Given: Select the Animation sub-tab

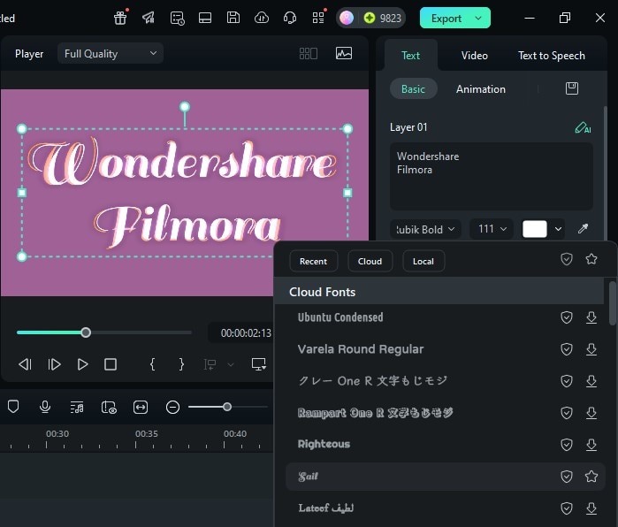Looking at the screenshot, I should coord(480,89).
